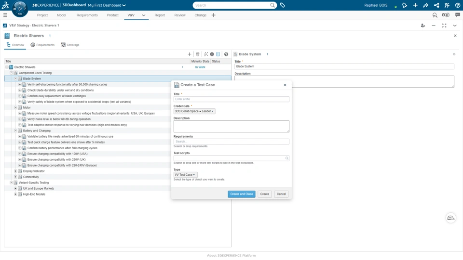This screenshot has width=463, height=260.
Task: Open the VV Test Case type dropdown
Action: coord(185,175)
